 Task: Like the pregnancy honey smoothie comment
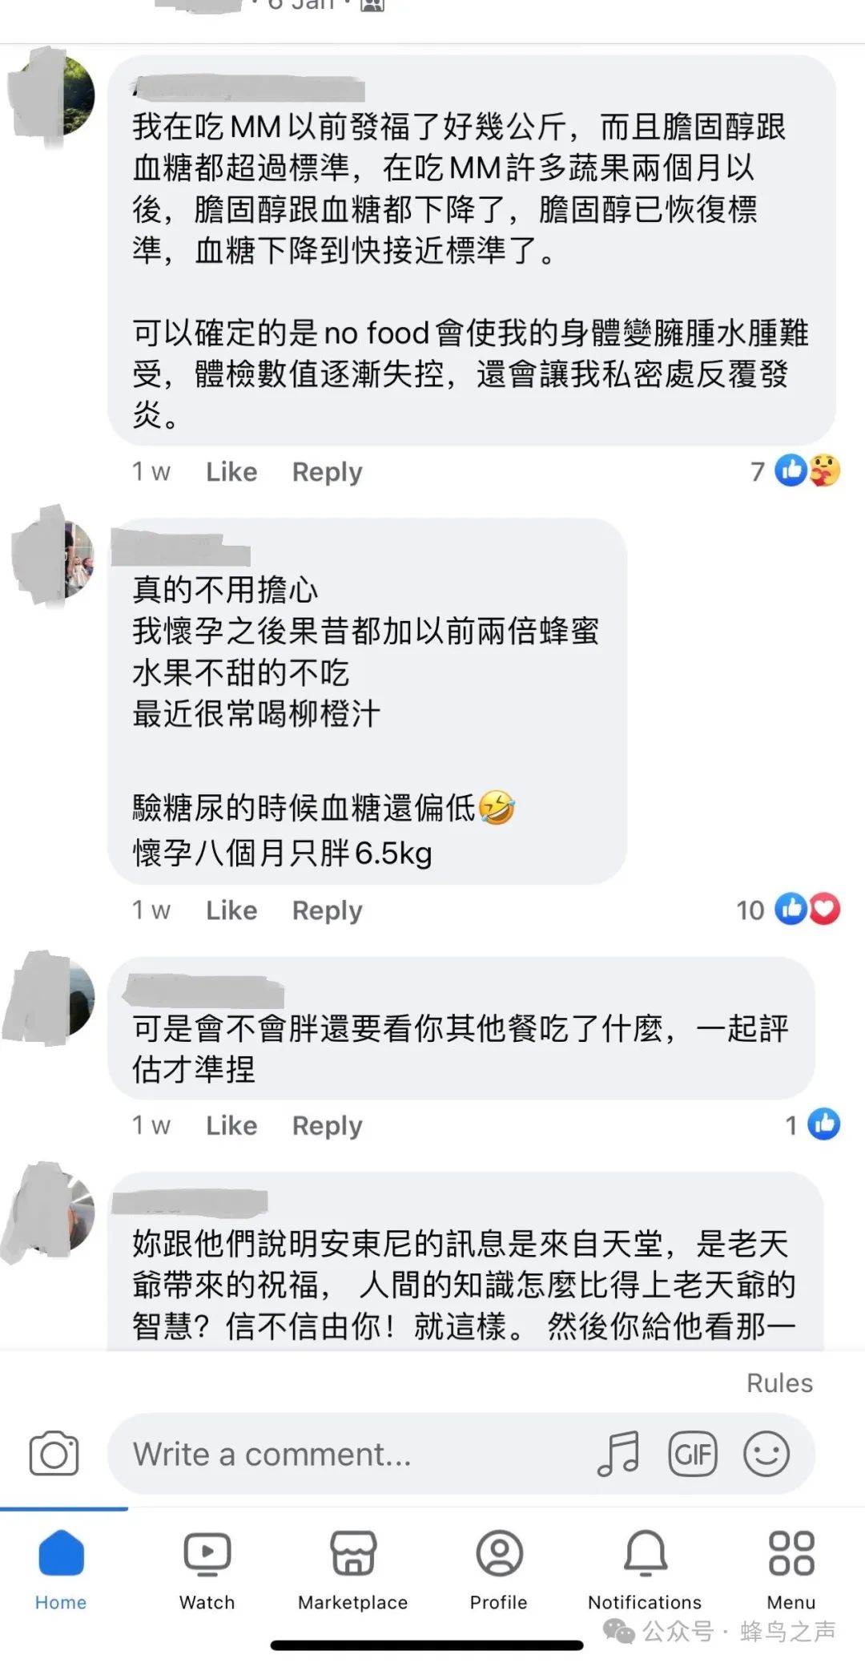231,910
